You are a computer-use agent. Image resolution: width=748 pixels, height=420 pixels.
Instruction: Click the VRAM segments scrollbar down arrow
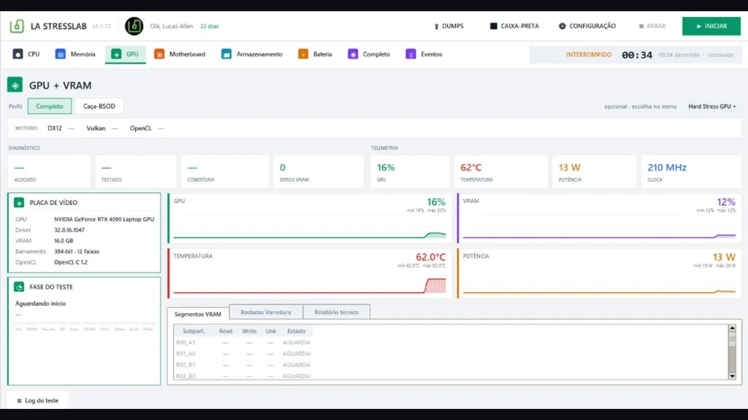coord(732,376)
